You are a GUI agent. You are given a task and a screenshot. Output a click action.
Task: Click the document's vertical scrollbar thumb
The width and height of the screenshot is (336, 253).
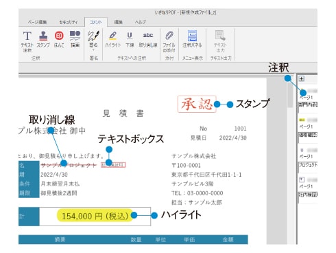point(290,95)
